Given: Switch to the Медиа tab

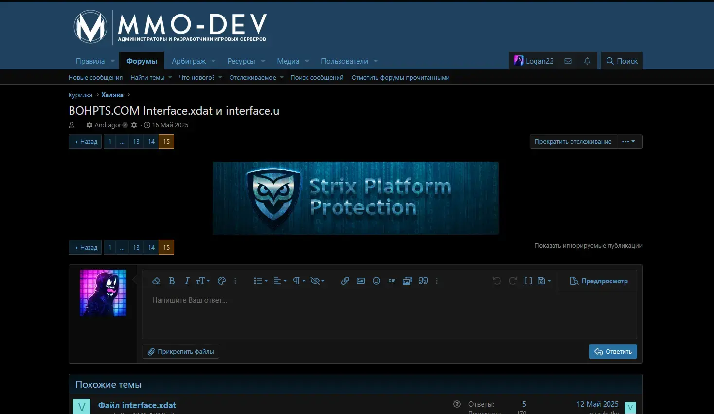Looking at the screenshot, I should pos(288,61).
